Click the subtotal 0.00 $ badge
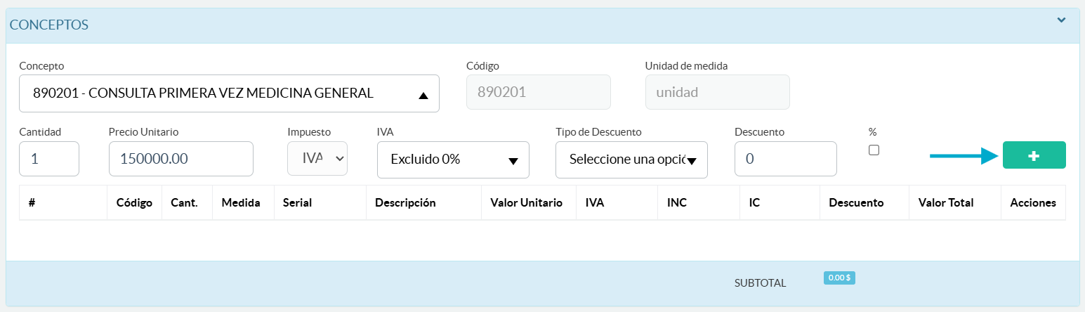 [x=839, y=278]
